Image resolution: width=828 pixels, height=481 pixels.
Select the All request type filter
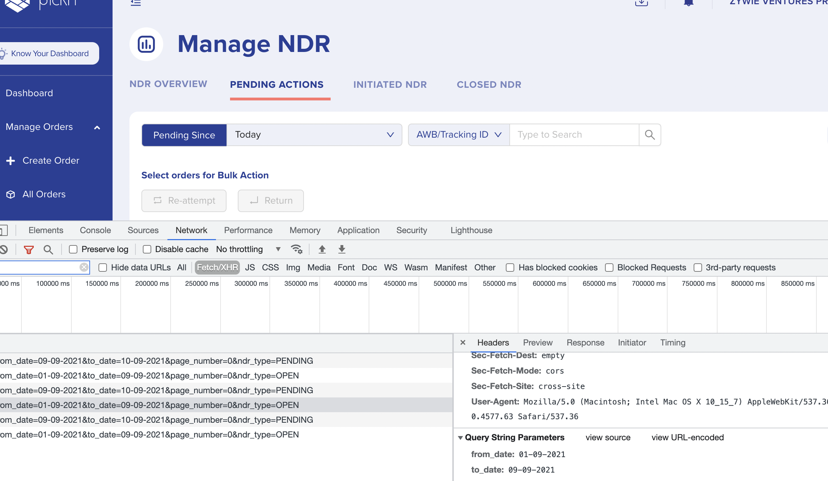(182, 268)
